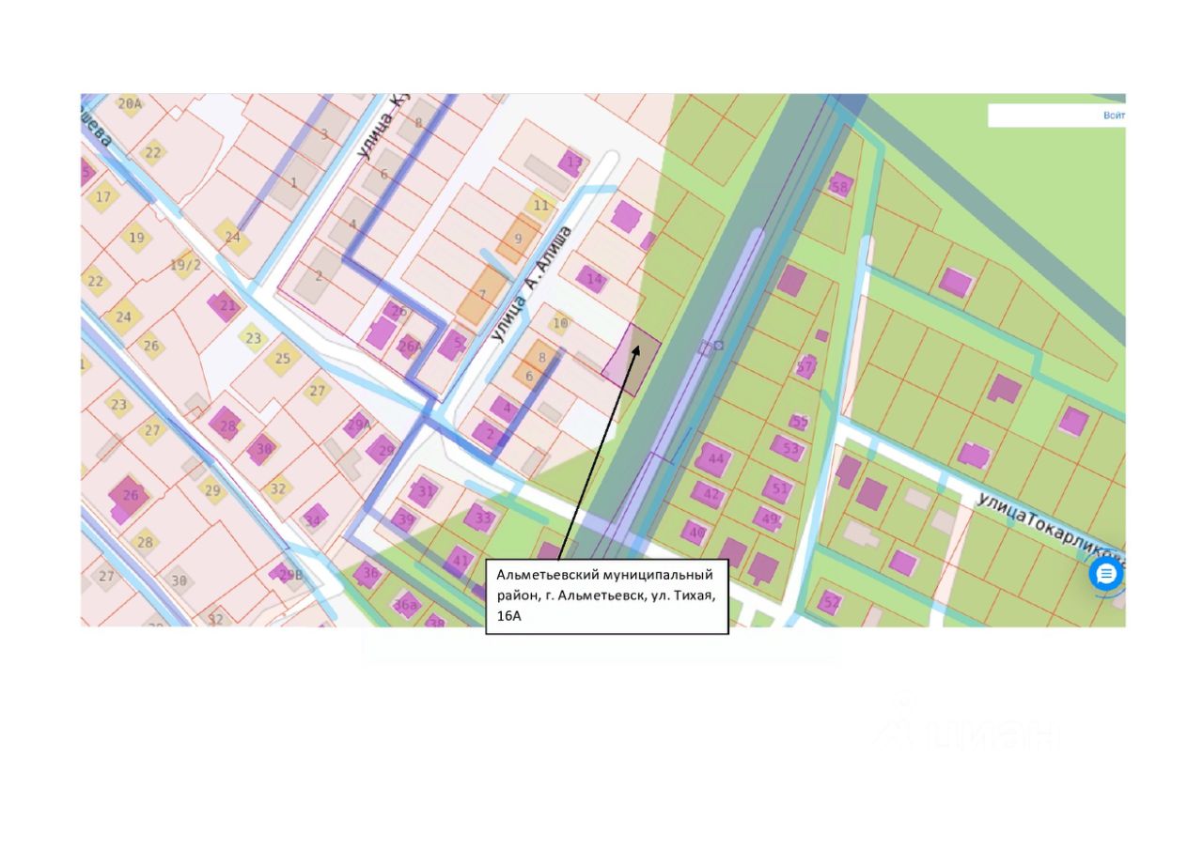
Task: Select the house numbered 57
Action: (x=806, y=366)
